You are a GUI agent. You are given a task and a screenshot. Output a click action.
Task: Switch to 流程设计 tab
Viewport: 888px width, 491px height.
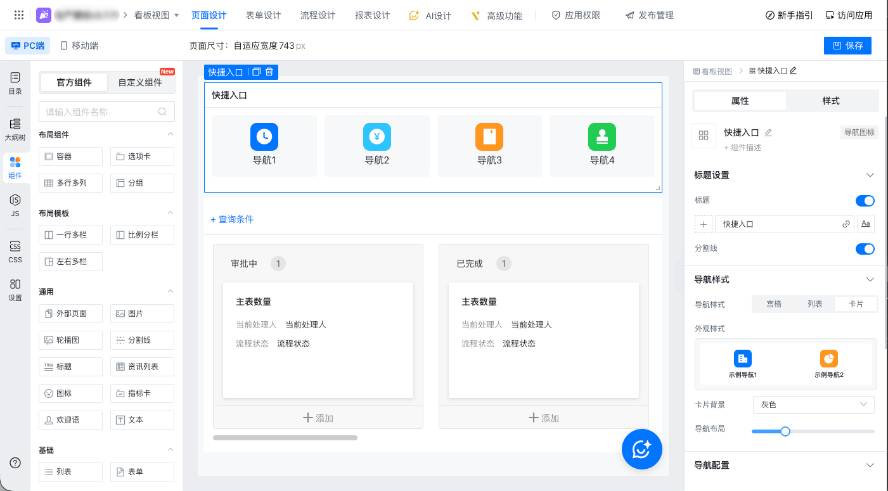(318, 15)
